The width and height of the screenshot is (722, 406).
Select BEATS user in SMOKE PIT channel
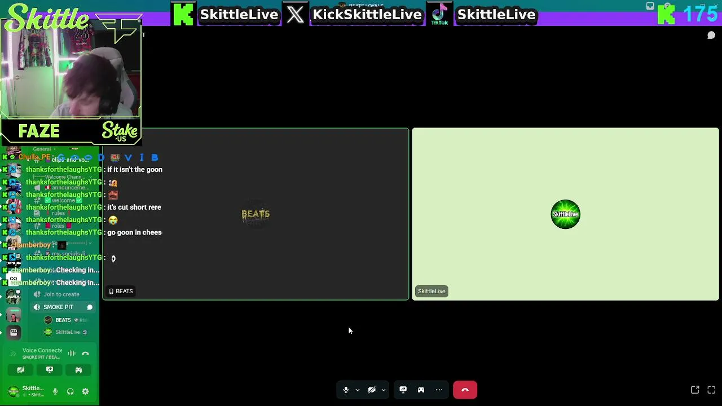63,320
